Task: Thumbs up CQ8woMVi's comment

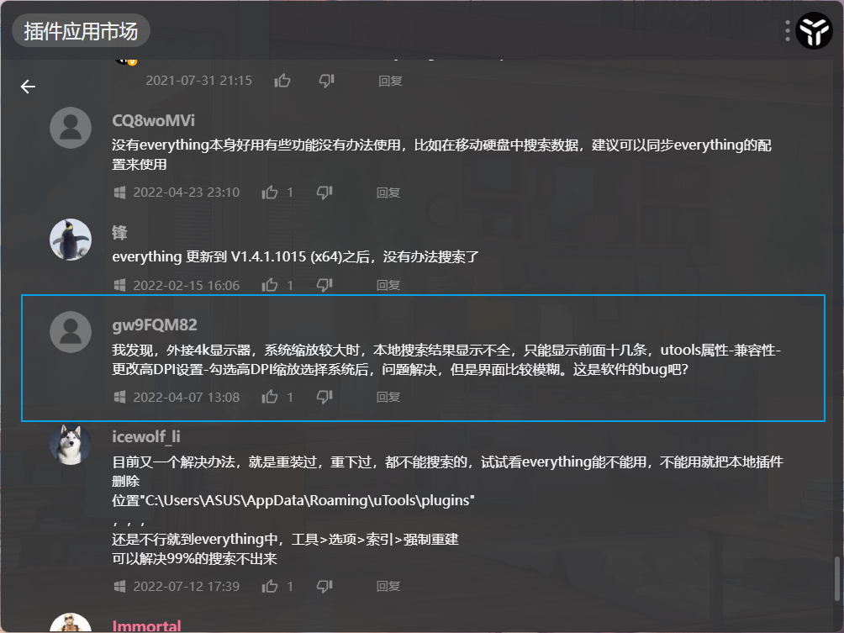Action: [x=270, y=193]
